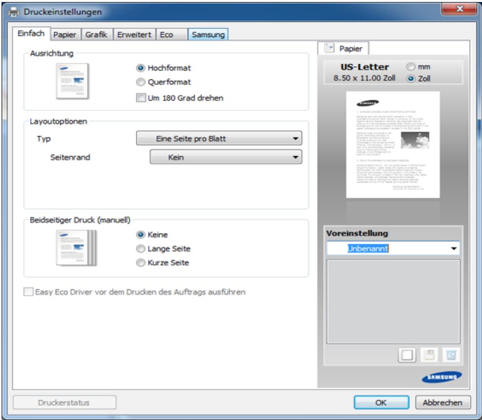Click the printer icon in the title bar
Screen dimensions: 482x420
click(x=14, y=12)
